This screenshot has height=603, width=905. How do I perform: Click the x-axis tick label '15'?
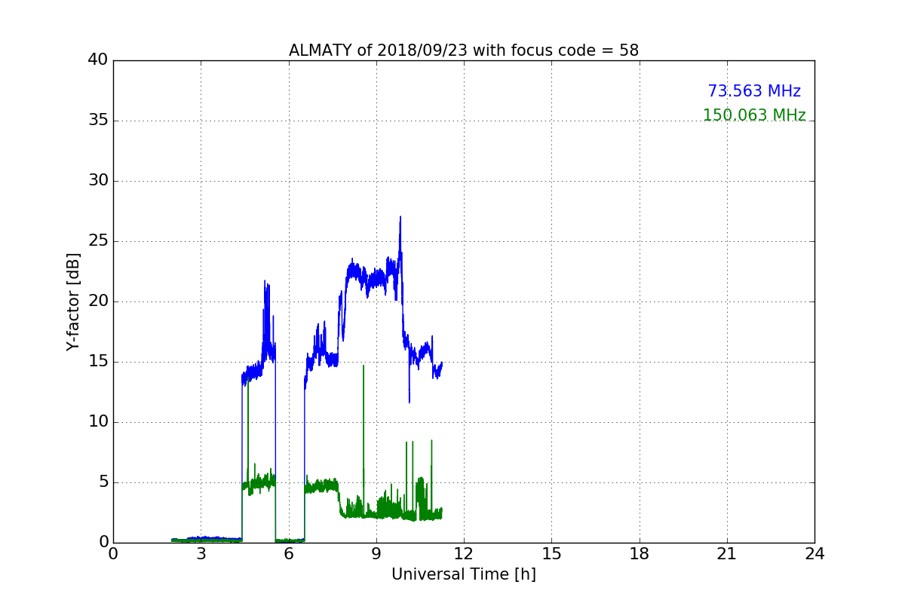[551, 554]
